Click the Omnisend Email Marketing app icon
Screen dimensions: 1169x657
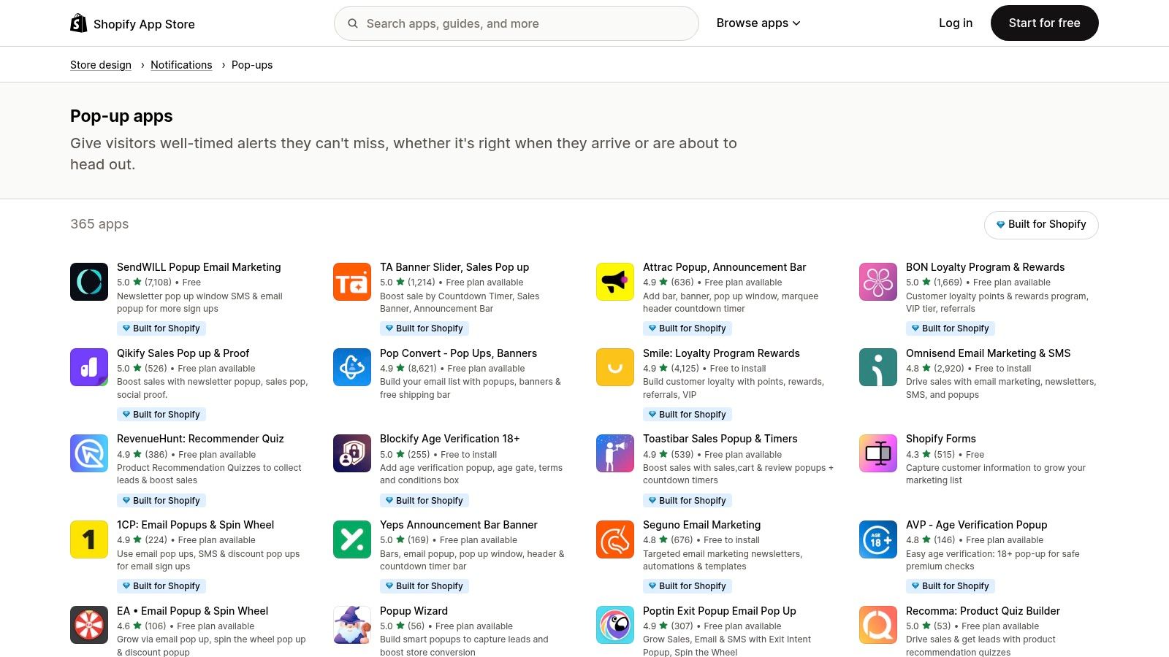(877, 367)
